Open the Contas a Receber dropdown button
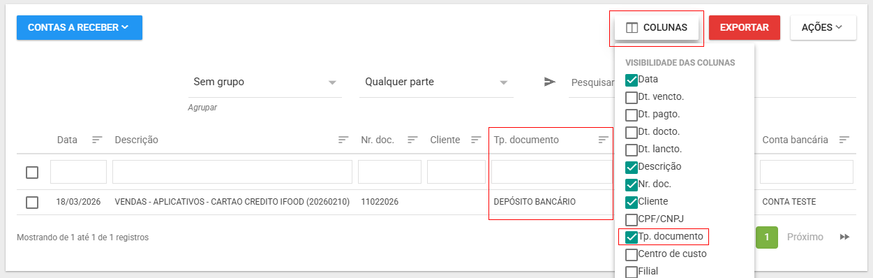 click(80, 27)
